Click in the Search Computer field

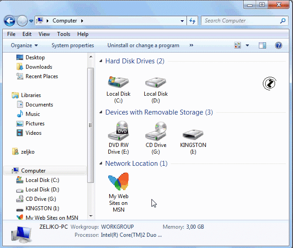coord(240,21)
